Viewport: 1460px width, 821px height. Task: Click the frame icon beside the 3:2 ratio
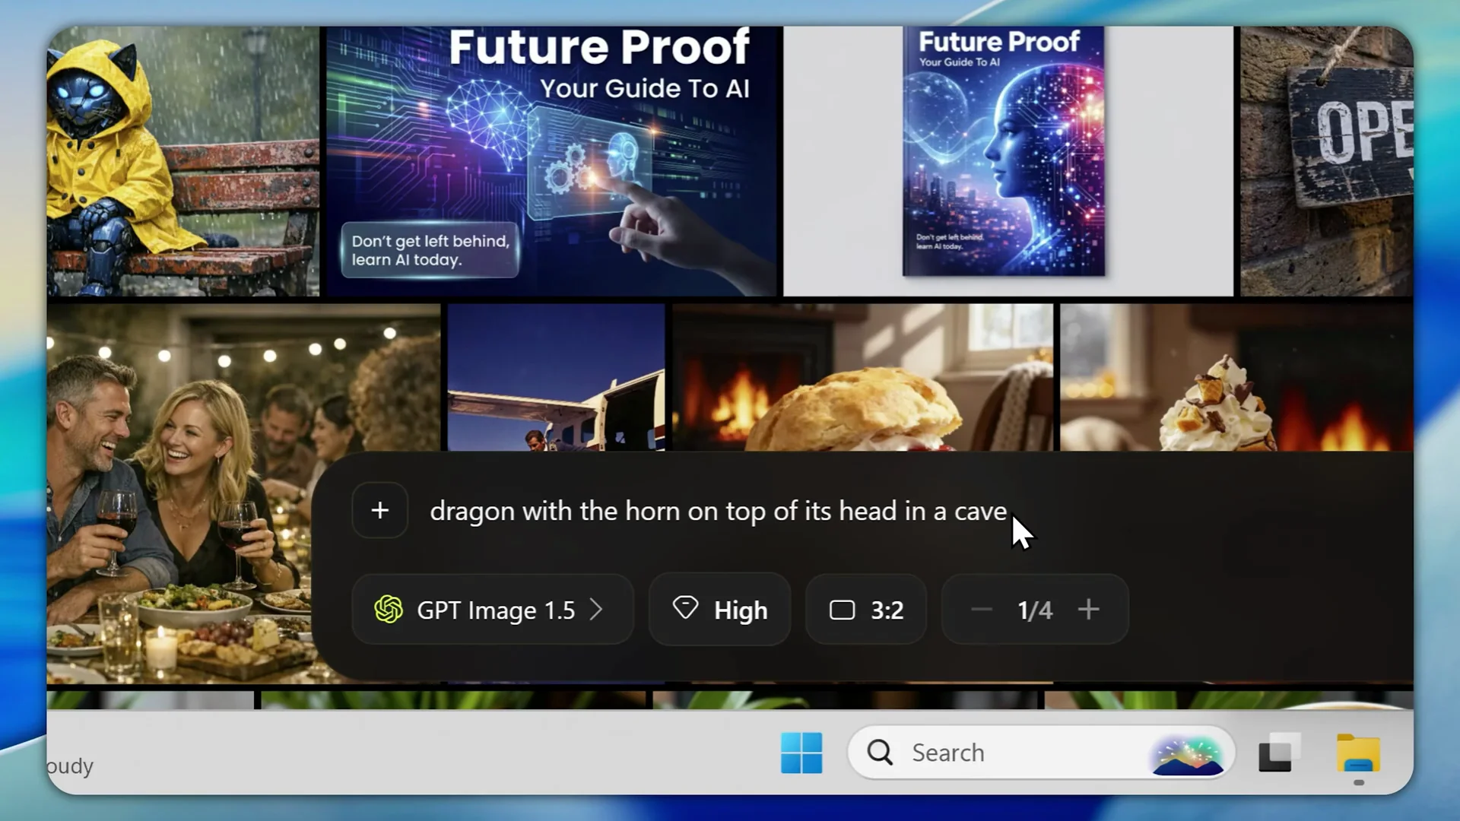pos(843,610)
